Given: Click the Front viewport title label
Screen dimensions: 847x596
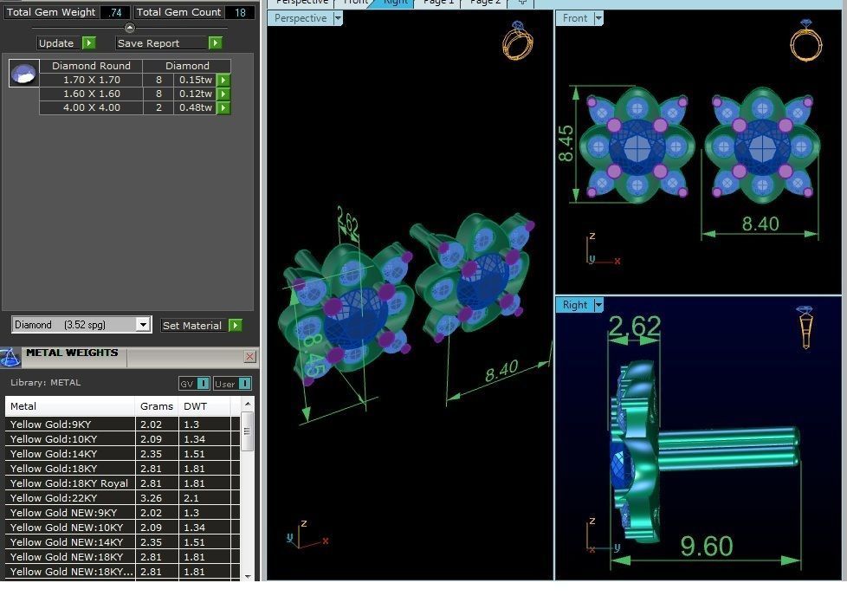Looking at the screenshot, I should tap(575, 18).
